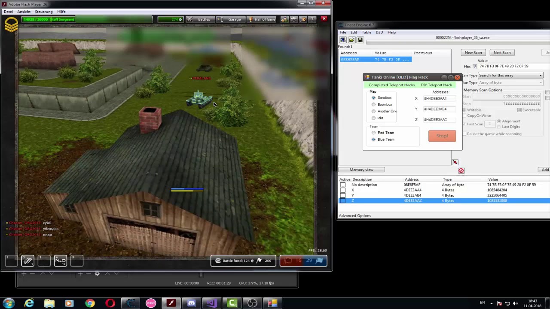Open the Windows Start button
The width and height of the screenshot is (550, 309).
tap(9, 303)
